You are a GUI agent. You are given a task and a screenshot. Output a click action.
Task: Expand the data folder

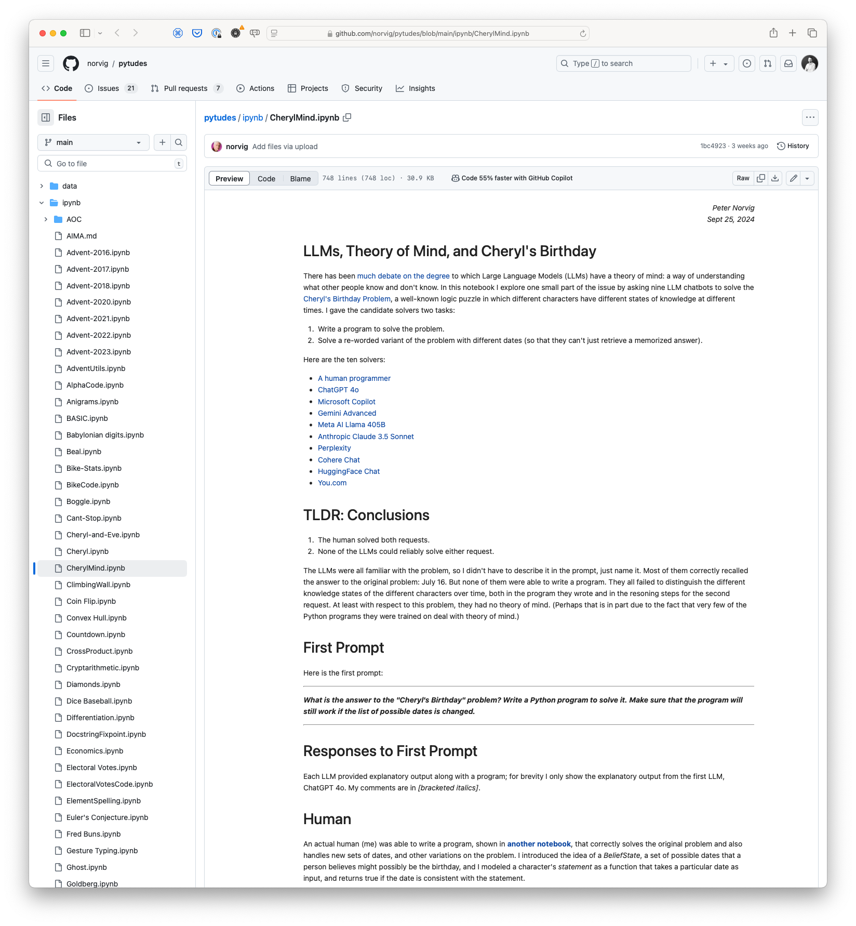click(42, 186)
